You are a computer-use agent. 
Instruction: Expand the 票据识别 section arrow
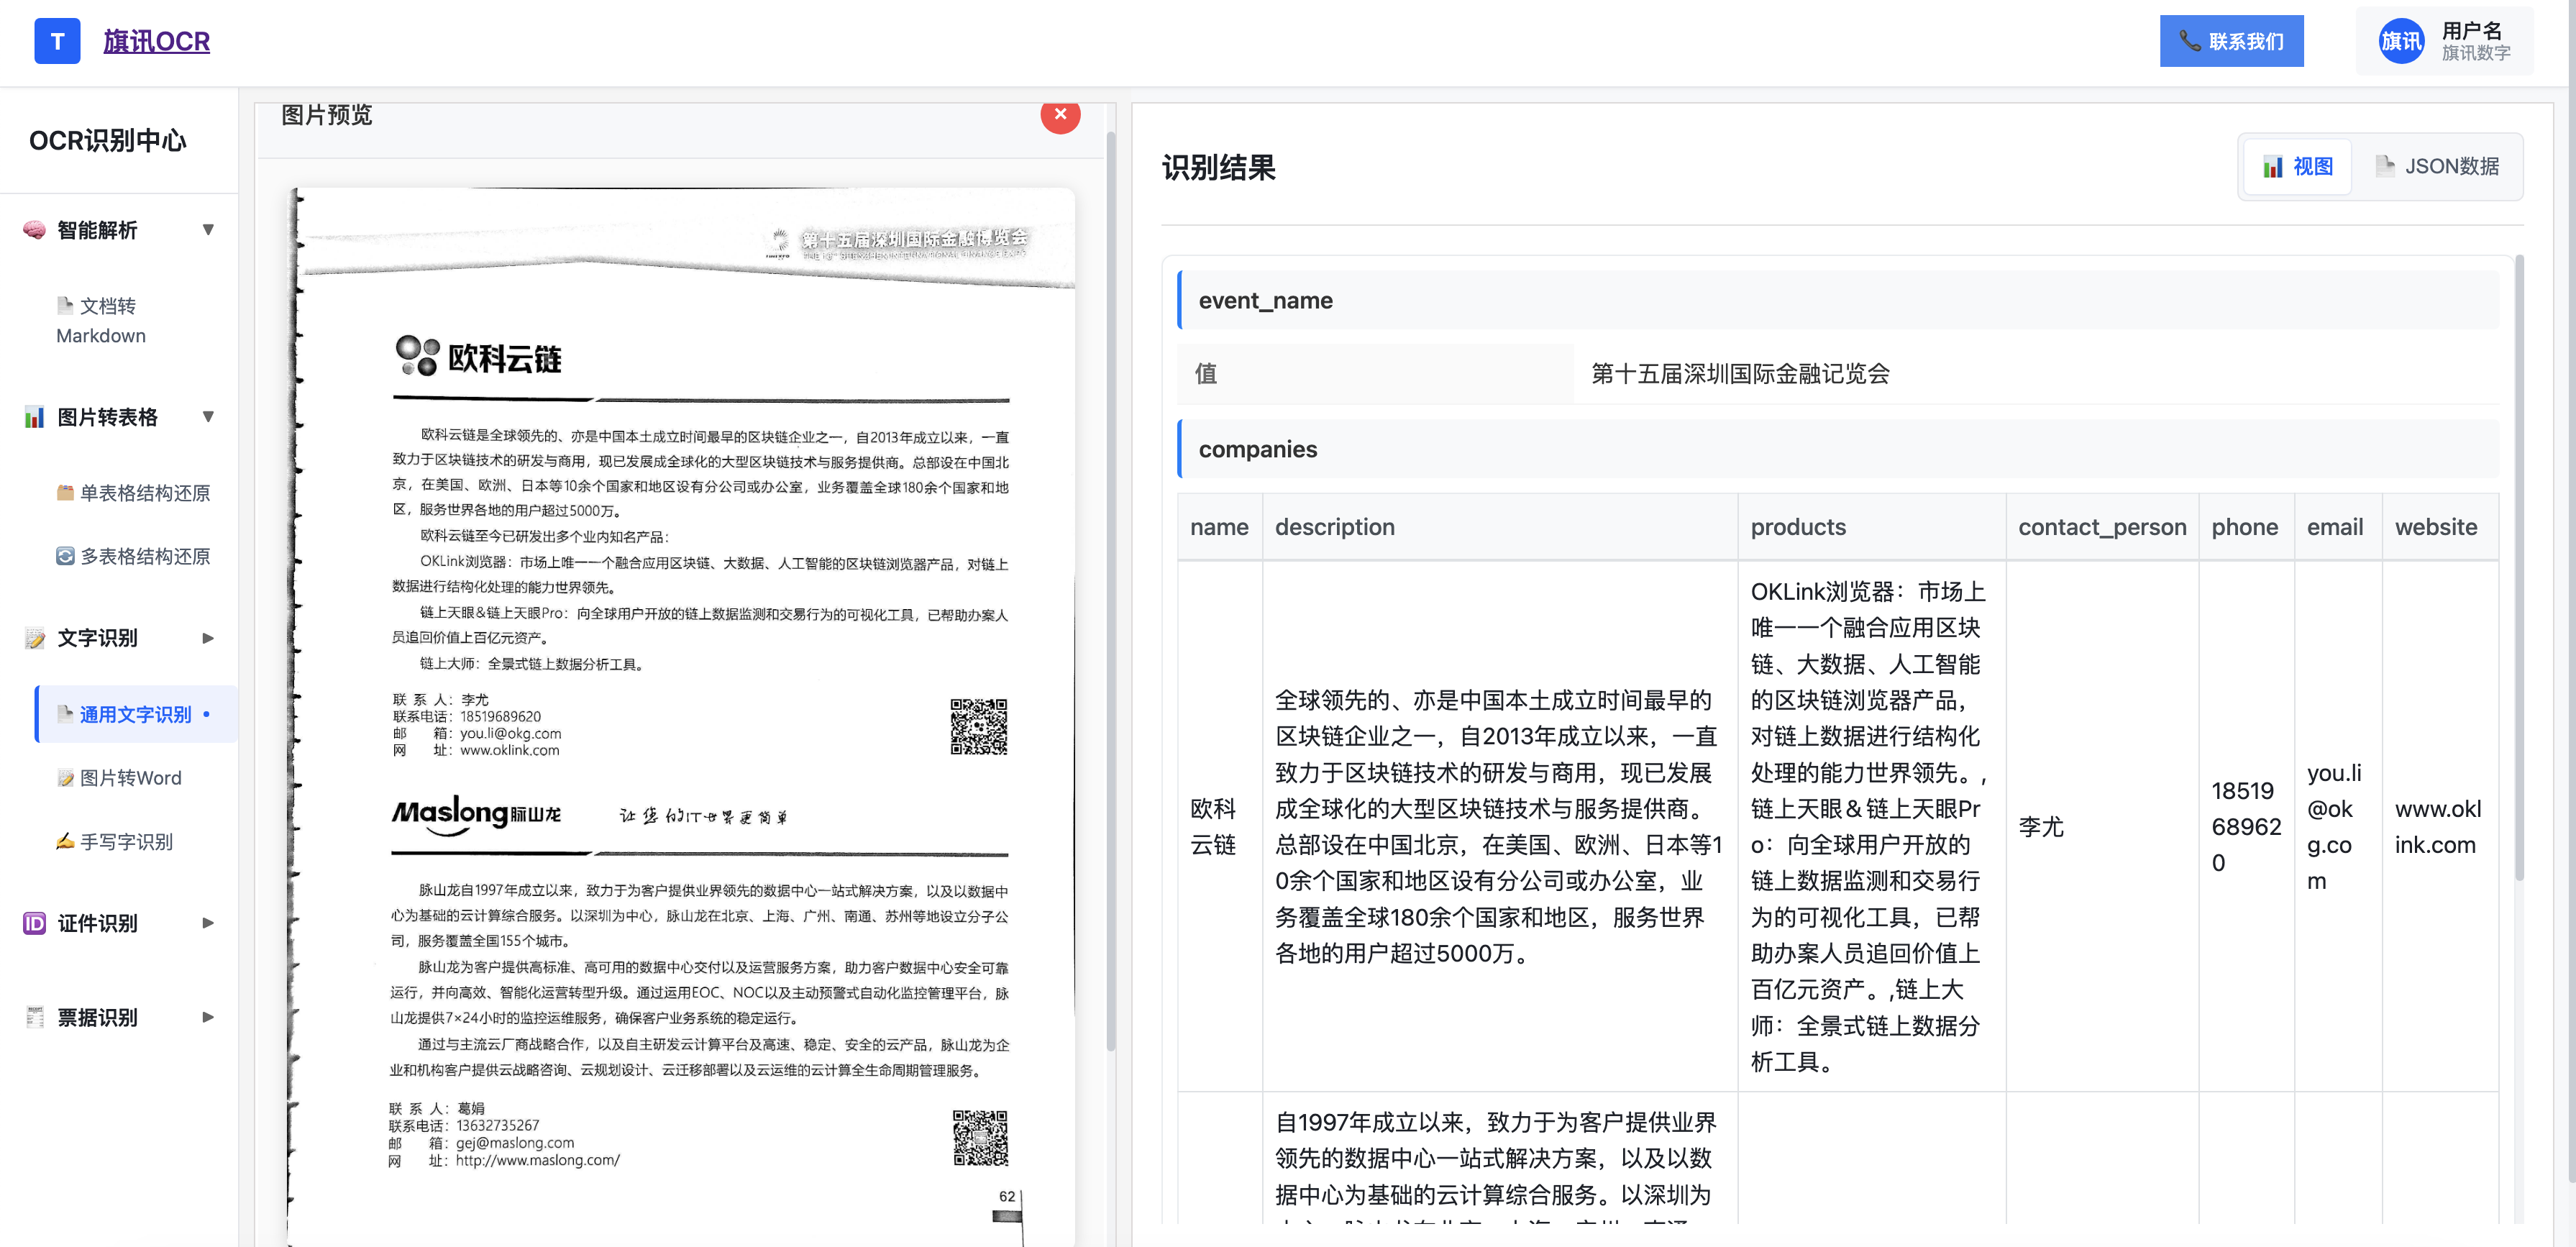click(x=208, y=1017)
